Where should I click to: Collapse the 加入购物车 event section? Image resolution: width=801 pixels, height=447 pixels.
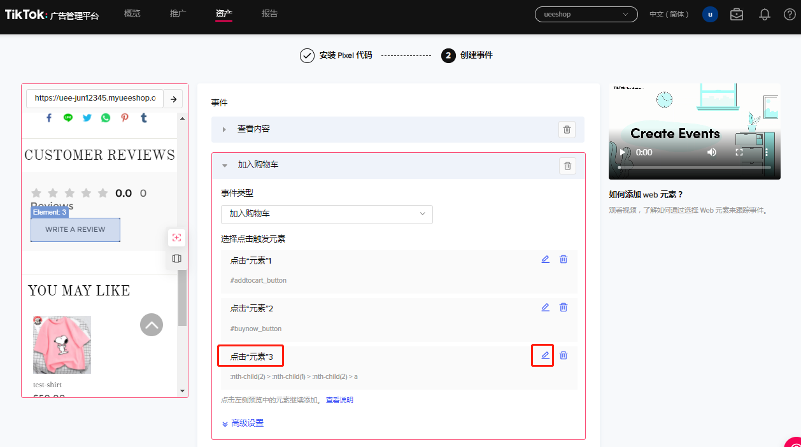[x=225, y=166]
